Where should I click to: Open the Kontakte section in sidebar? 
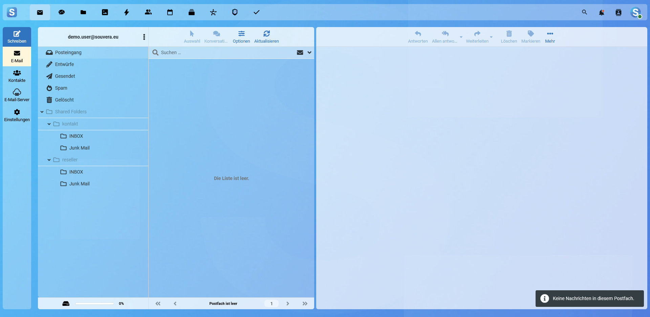click(17, 76)
